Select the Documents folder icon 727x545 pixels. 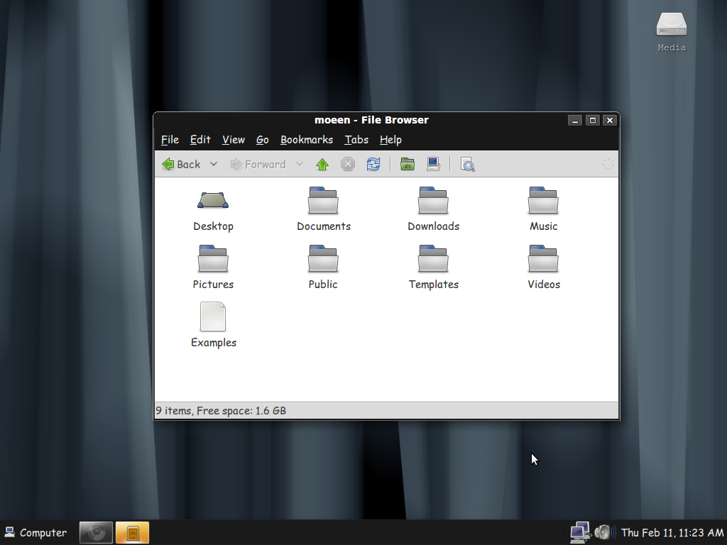coord(323,200)
